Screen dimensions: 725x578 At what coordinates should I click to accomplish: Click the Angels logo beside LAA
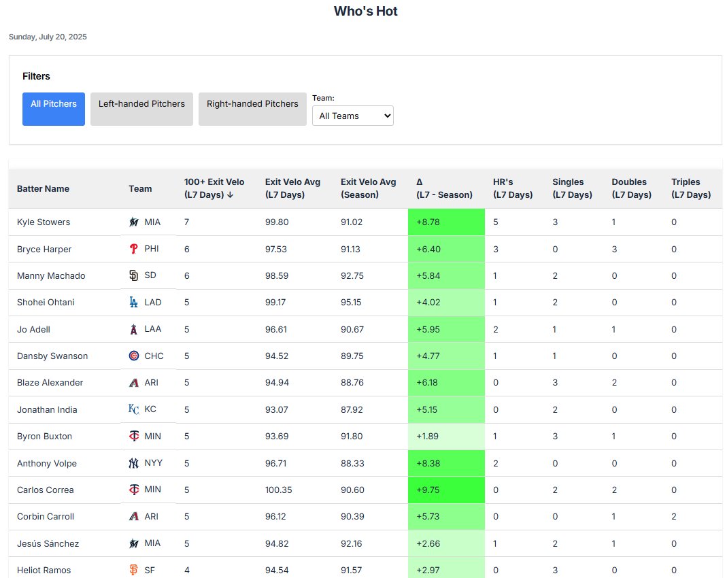[133, 329]
